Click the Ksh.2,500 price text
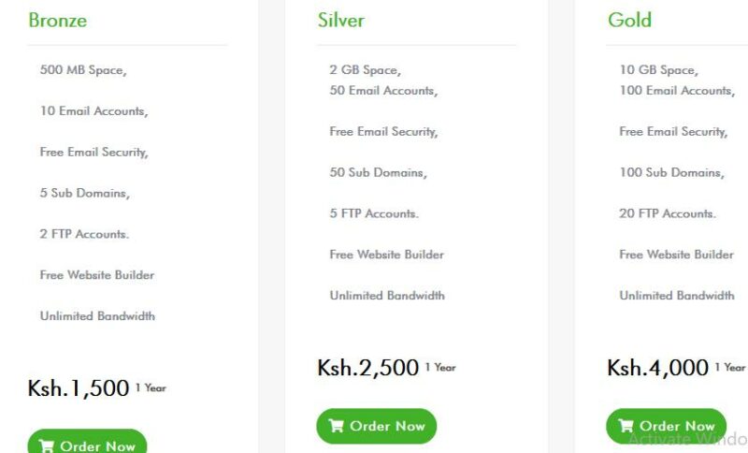The height and width of the screenshot is (453, 748). 367,368
